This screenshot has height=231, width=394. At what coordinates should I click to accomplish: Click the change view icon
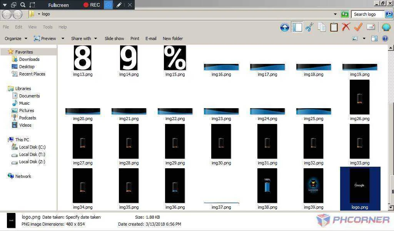pos(355,38)
